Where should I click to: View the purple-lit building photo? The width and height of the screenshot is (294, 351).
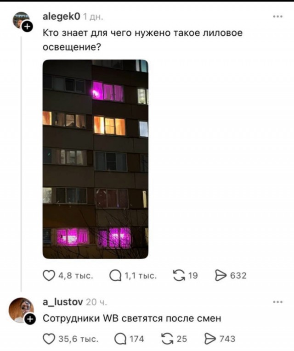tap(96, 159)
